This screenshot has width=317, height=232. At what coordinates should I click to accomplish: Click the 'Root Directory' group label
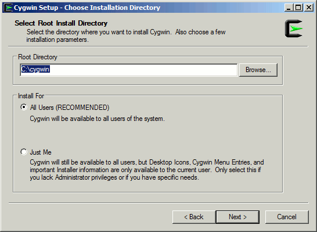click(38, 57)
